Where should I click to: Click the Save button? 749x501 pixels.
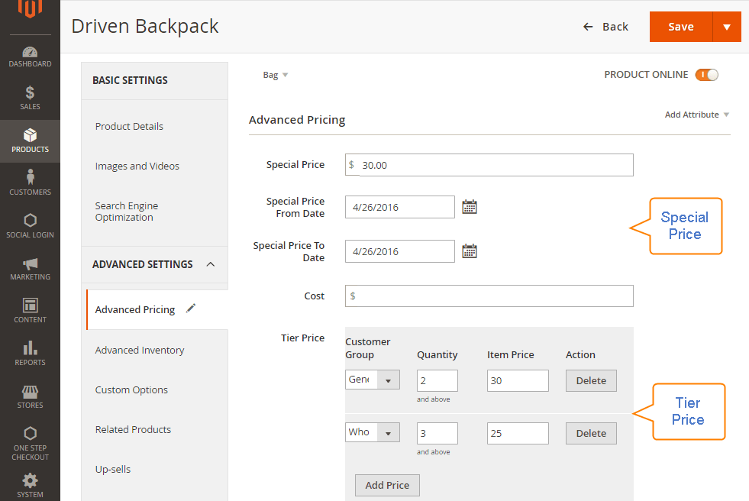tap(681, 27)
